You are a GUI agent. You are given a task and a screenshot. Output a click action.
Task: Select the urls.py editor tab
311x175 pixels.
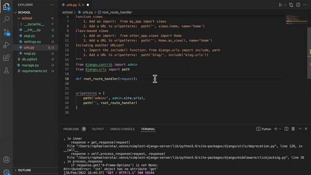[x=75, y=5]
